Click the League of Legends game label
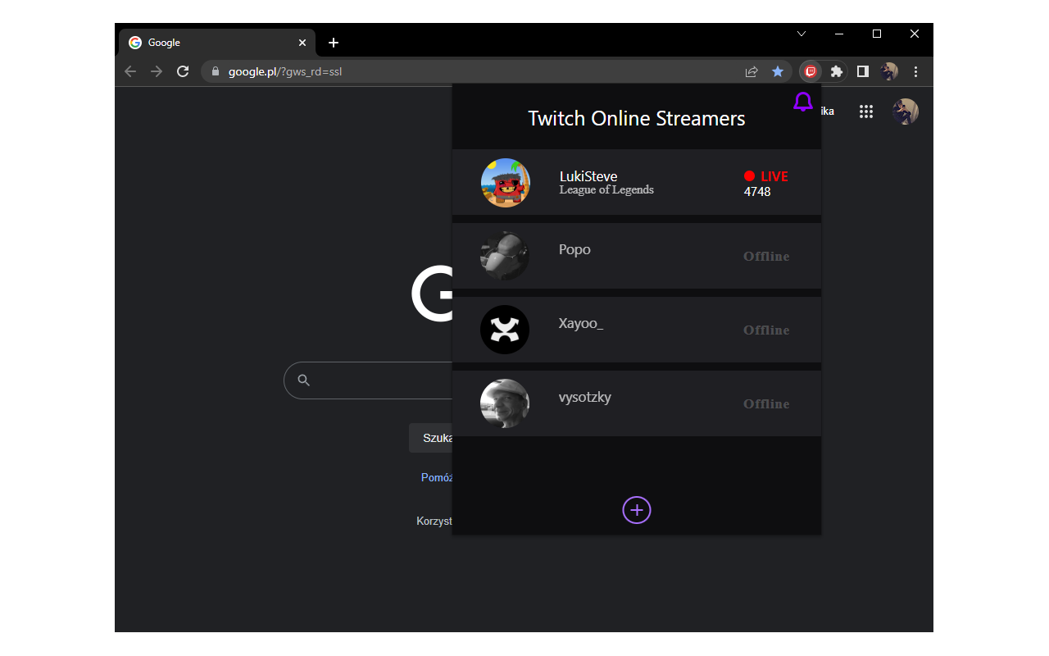Image resolution: width=1049 pixels, height=656 pixels. [606, 190]
